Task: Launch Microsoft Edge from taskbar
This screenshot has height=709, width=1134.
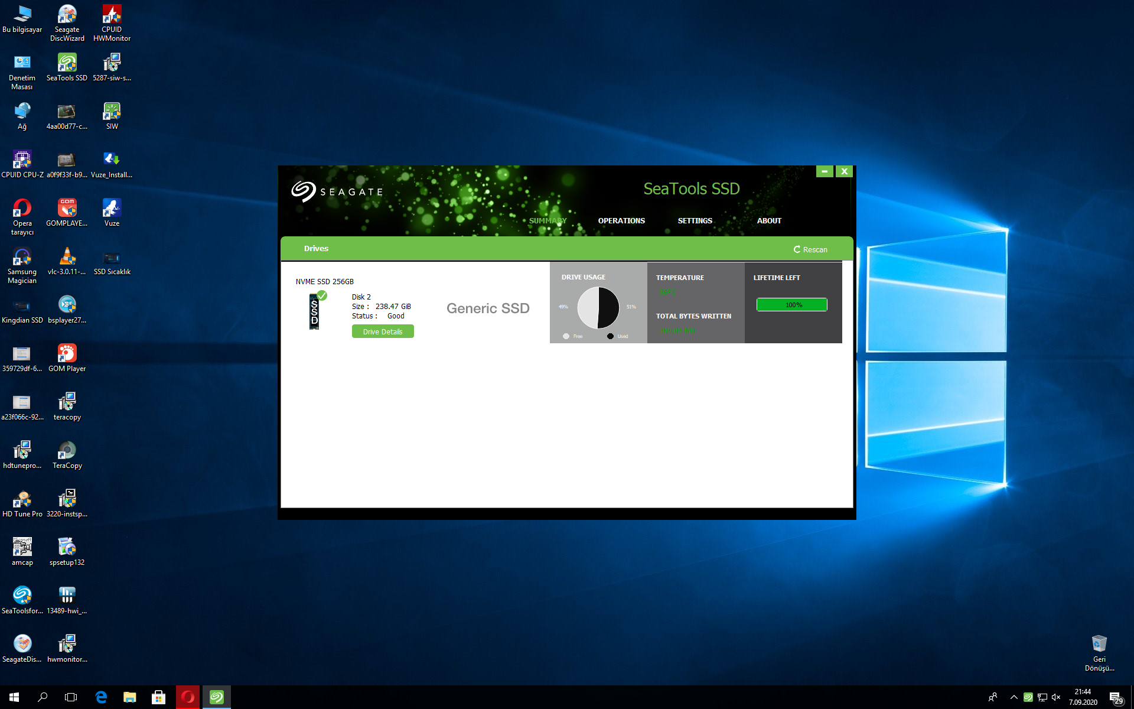Action: tap(101, 697)
